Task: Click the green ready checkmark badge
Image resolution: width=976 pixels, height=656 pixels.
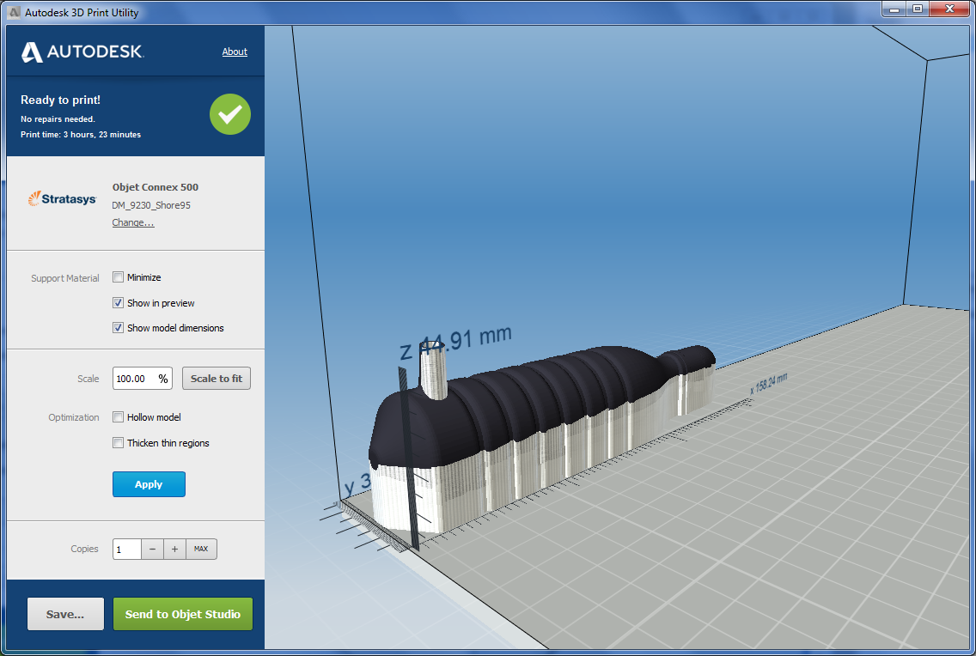Action: 229,113
